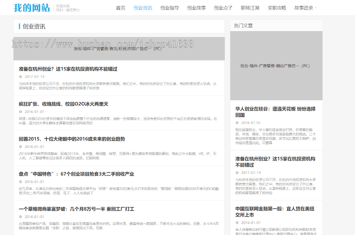Click clock icon beside 2017-07-19 in main list

click(21, 77)
